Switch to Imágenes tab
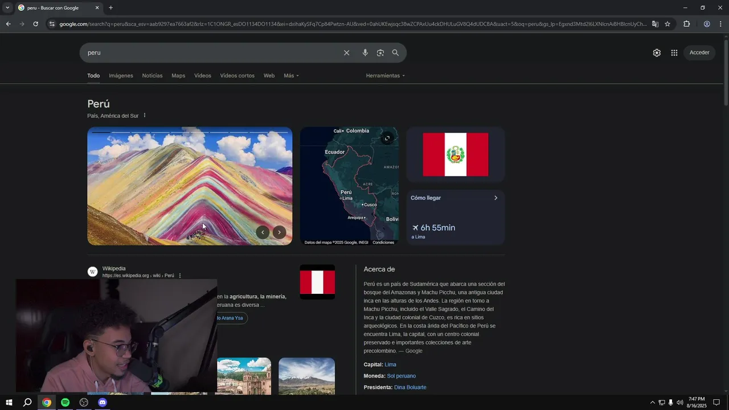The width and height of the screenshot is (729, 410). tap(121, 76)
